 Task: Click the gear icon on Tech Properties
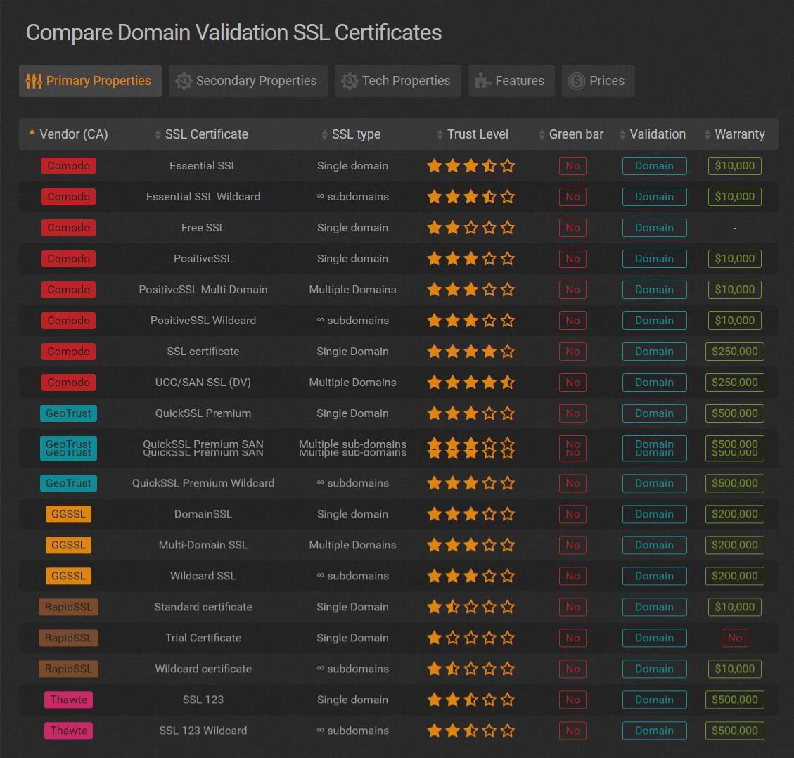click(350, 81)
